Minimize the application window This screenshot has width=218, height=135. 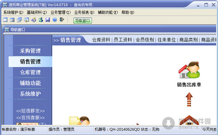pos(198,5)
